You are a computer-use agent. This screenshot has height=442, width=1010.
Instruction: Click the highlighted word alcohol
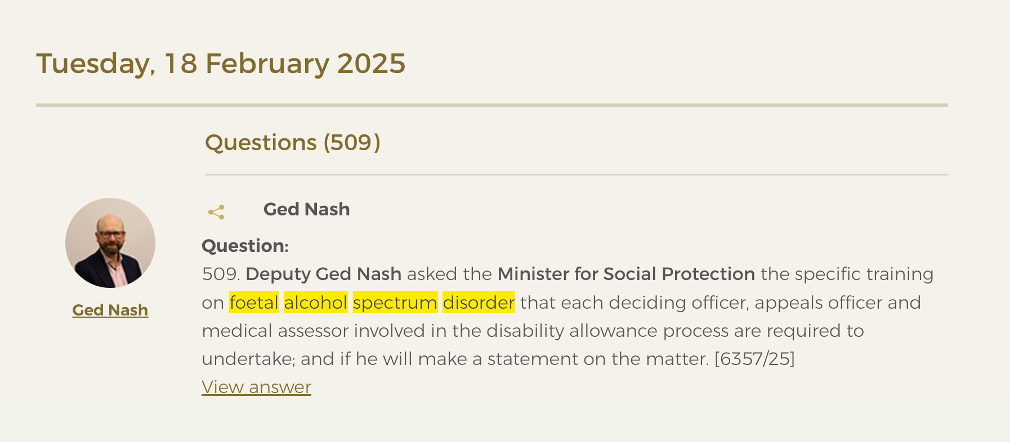pyautogui.click(x=316, y=303)
